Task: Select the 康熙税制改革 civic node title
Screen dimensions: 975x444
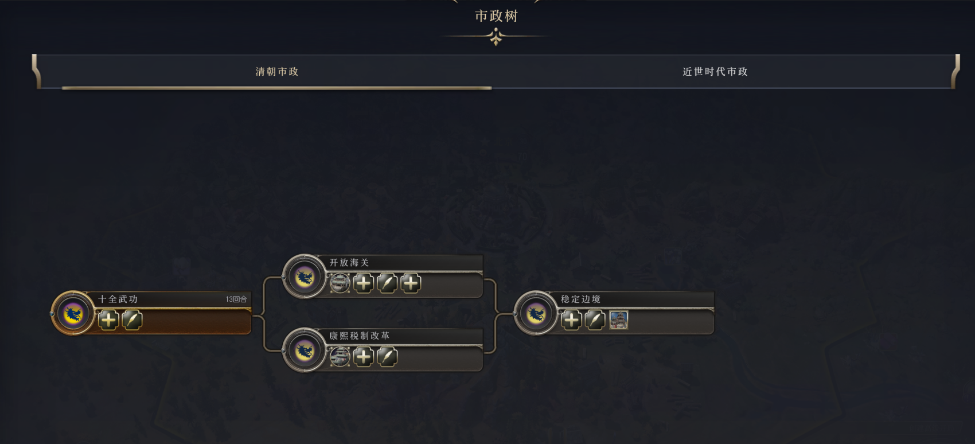Action: 360,336
